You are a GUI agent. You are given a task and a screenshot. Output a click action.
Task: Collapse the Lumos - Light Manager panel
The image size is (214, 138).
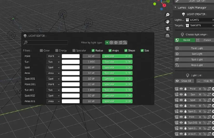point(175,7)
